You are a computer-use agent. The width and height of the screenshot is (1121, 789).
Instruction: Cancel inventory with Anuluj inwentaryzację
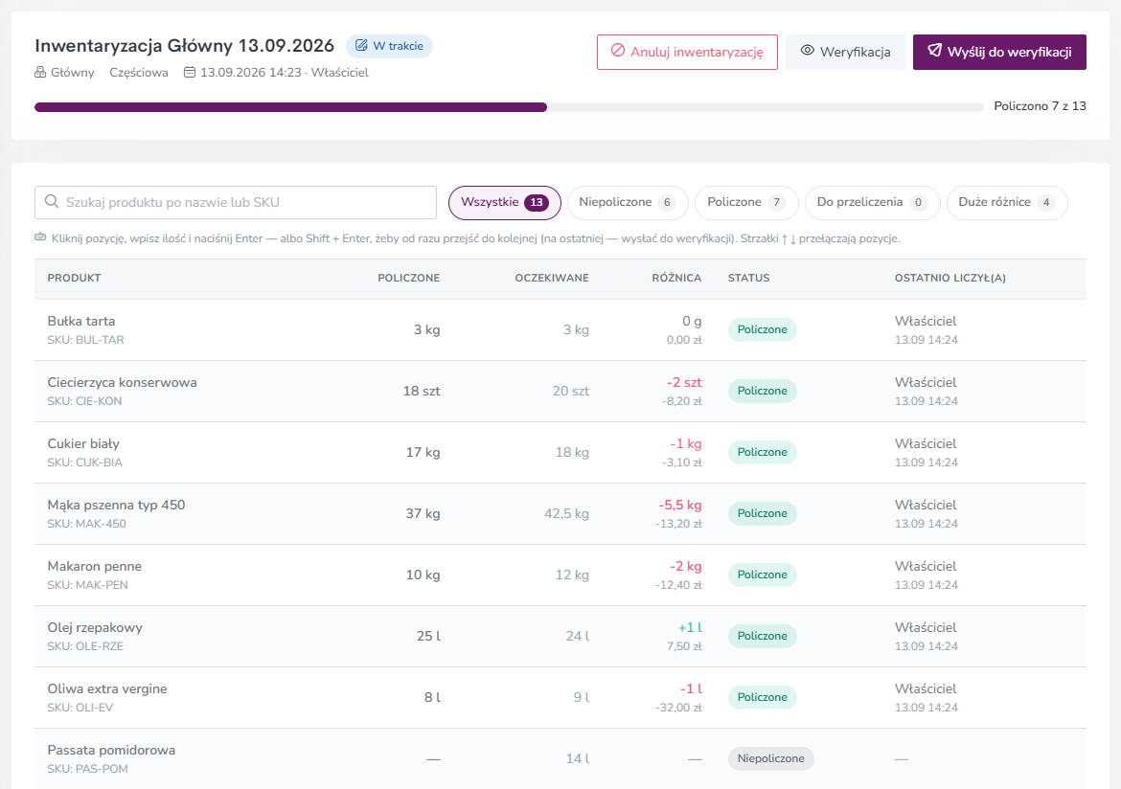[x=687, y=52]
